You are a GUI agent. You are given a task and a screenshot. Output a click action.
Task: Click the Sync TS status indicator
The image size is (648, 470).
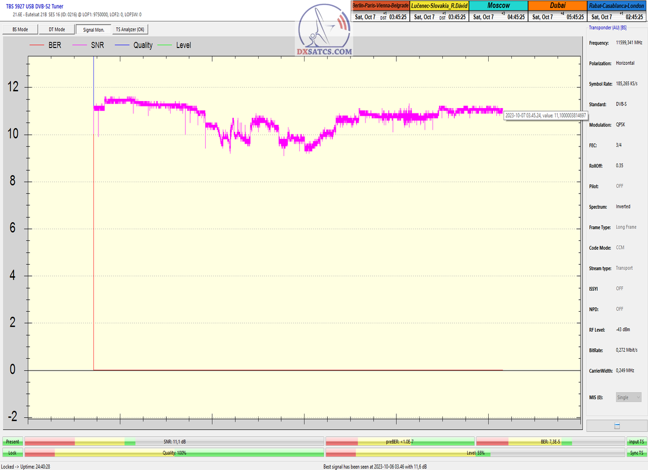tap(636, 453)
